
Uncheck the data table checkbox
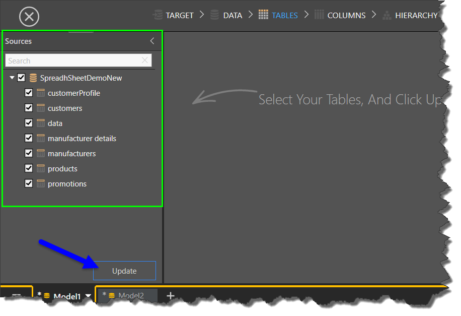[29, 123]
